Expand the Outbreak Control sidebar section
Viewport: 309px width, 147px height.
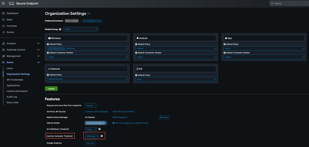click(38, 50)
